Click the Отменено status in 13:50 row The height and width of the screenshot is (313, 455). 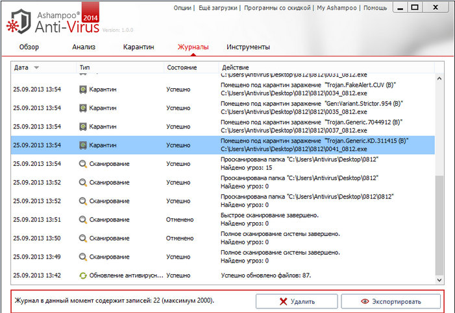[x=180, y=238]
